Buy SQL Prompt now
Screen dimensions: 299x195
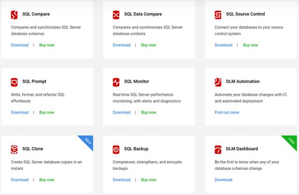point(47,113)
